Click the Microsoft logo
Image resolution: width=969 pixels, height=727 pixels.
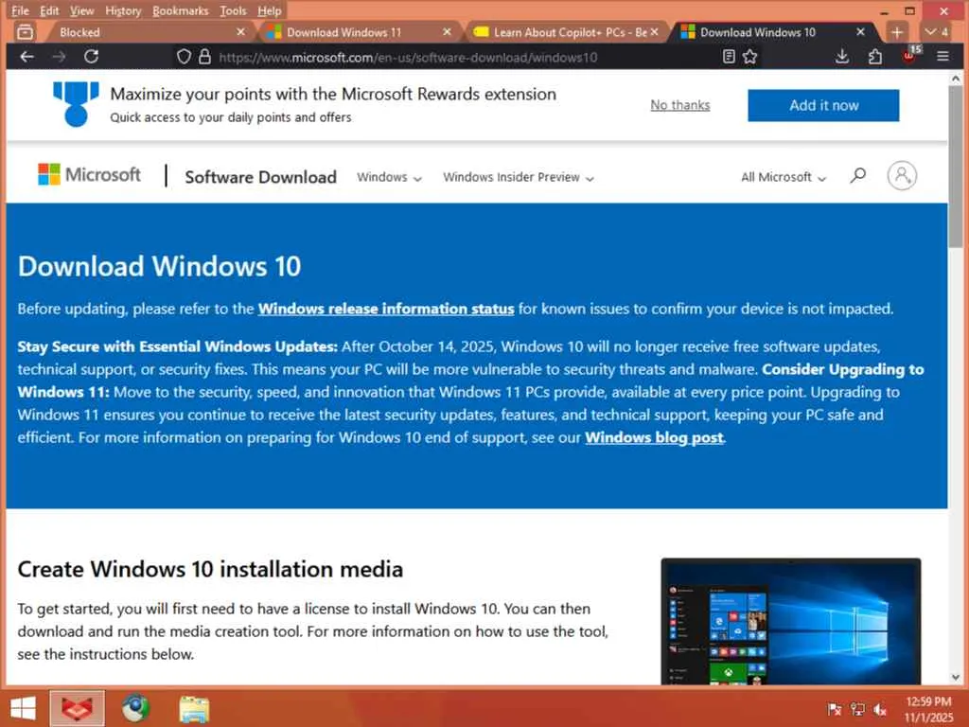click(90, 175)
